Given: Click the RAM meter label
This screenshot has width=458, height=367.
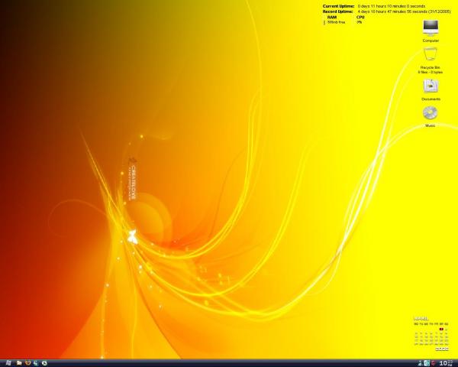Looking at the screenshot, I should [x=332, y=18].
